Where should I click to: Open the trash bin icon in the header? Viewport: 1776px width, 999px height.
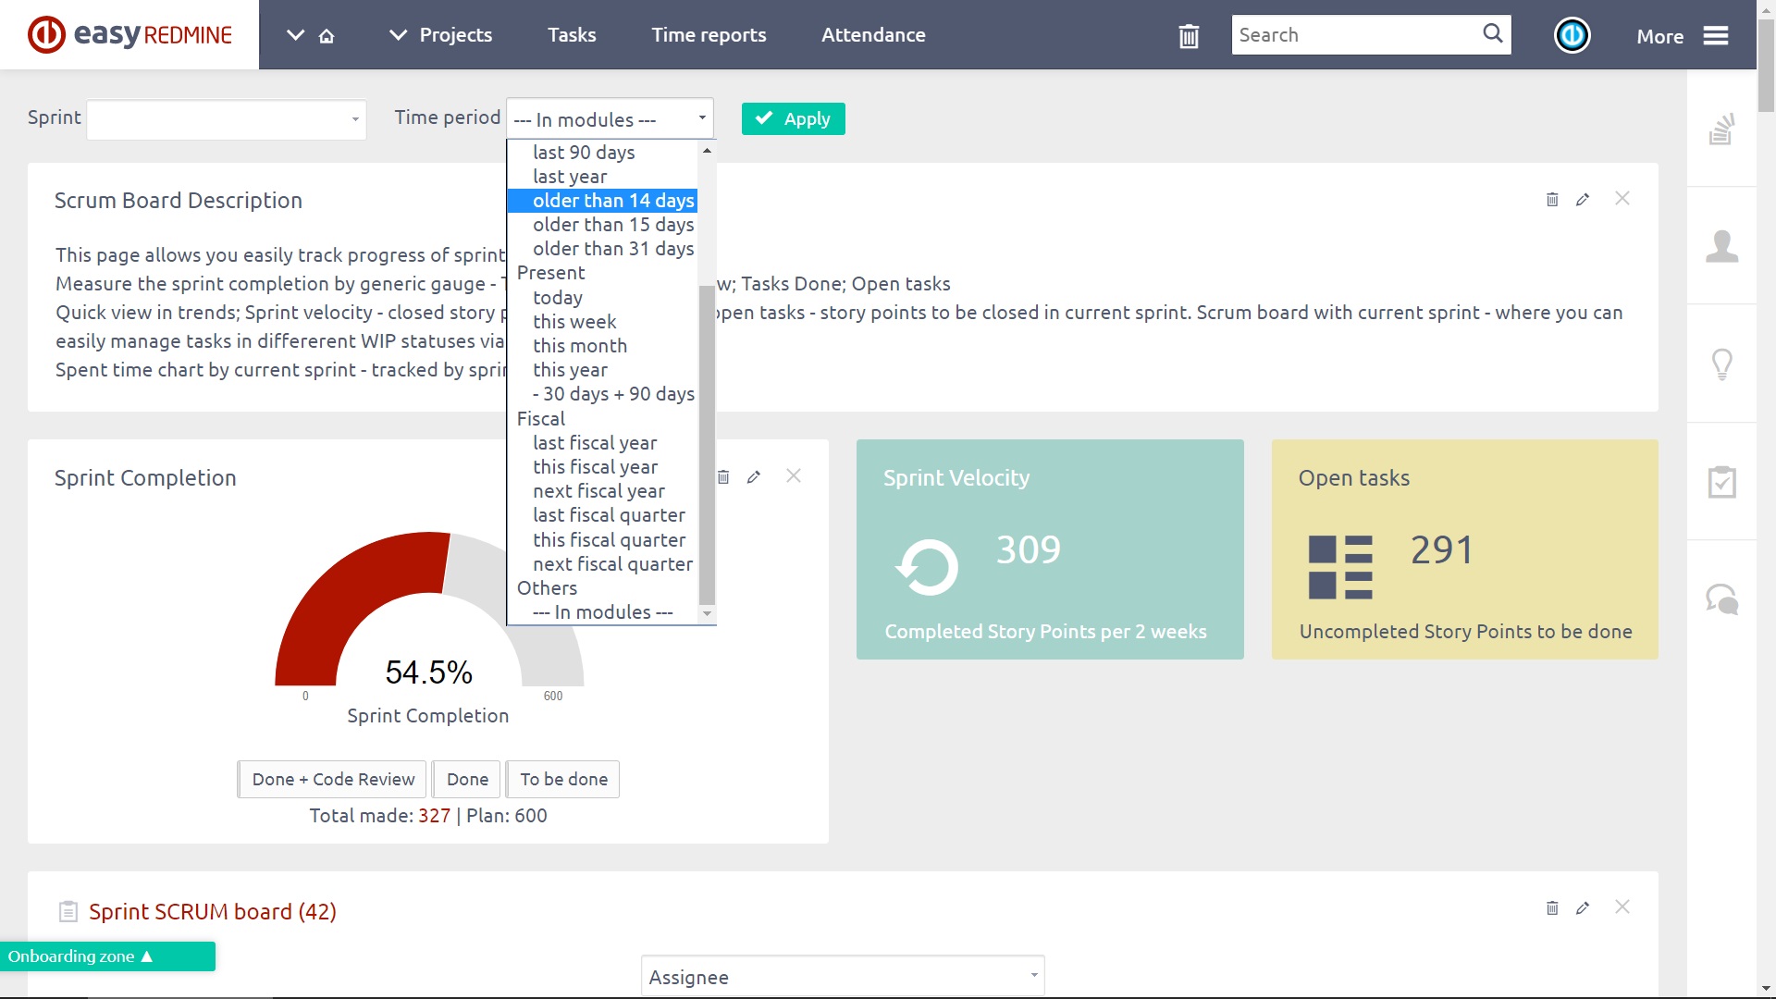[x=1189, y=36]
